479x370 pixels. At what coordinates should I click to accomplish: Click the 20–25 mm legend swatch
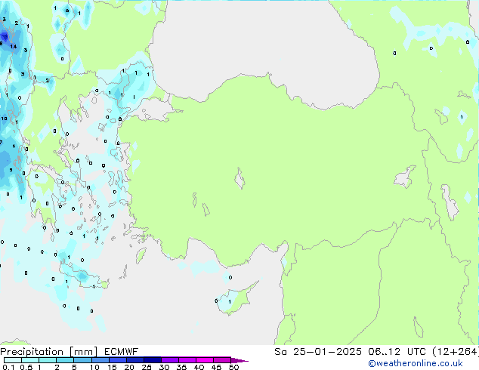[x=135, y=360]
